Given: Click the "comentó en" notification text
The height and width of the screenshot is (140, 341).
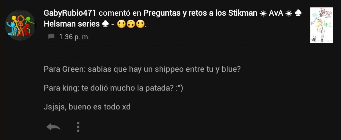Looking at the screenshot, I should pyautogui.click(x=120, y=13).
